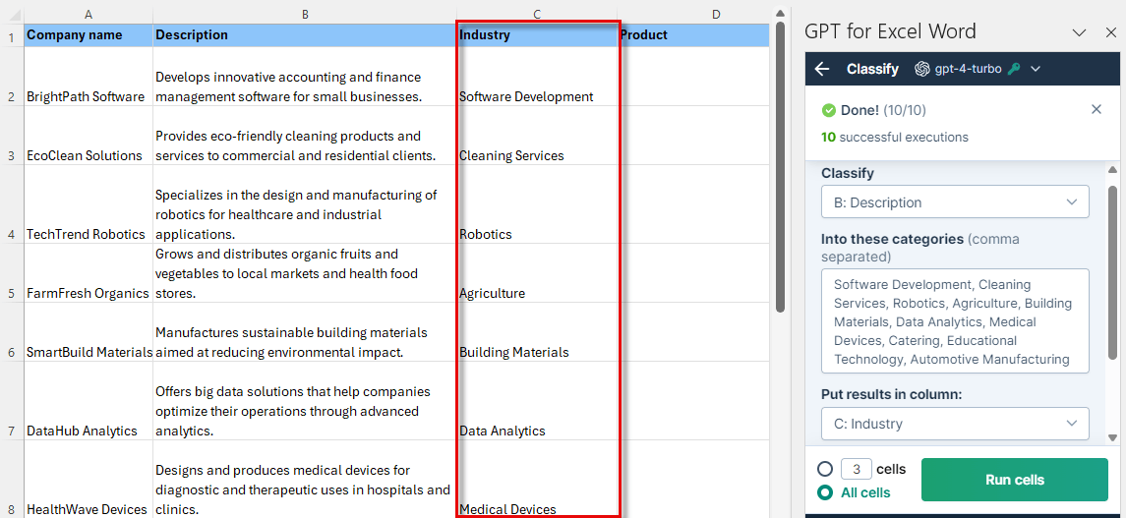Click the Software Development cell

[537, 77]
